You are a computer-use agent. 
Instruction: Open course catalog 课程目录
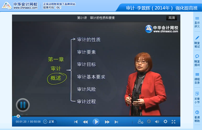(x=197, y=78)
